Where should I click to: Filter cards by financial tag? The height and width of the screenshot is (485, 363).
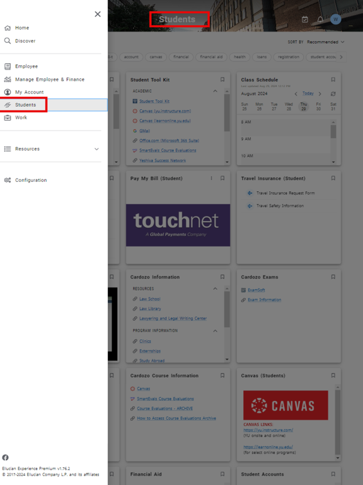[x=181, y=57]
